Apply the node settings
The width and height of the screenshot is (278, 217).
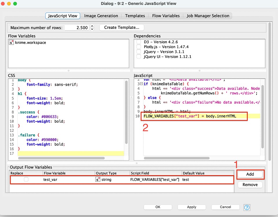[x=192, y=207]
